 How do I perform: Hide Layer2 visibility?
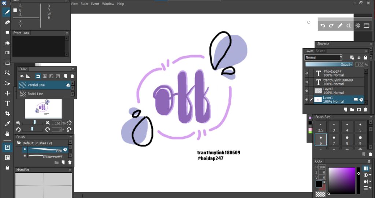click(307, 91)
